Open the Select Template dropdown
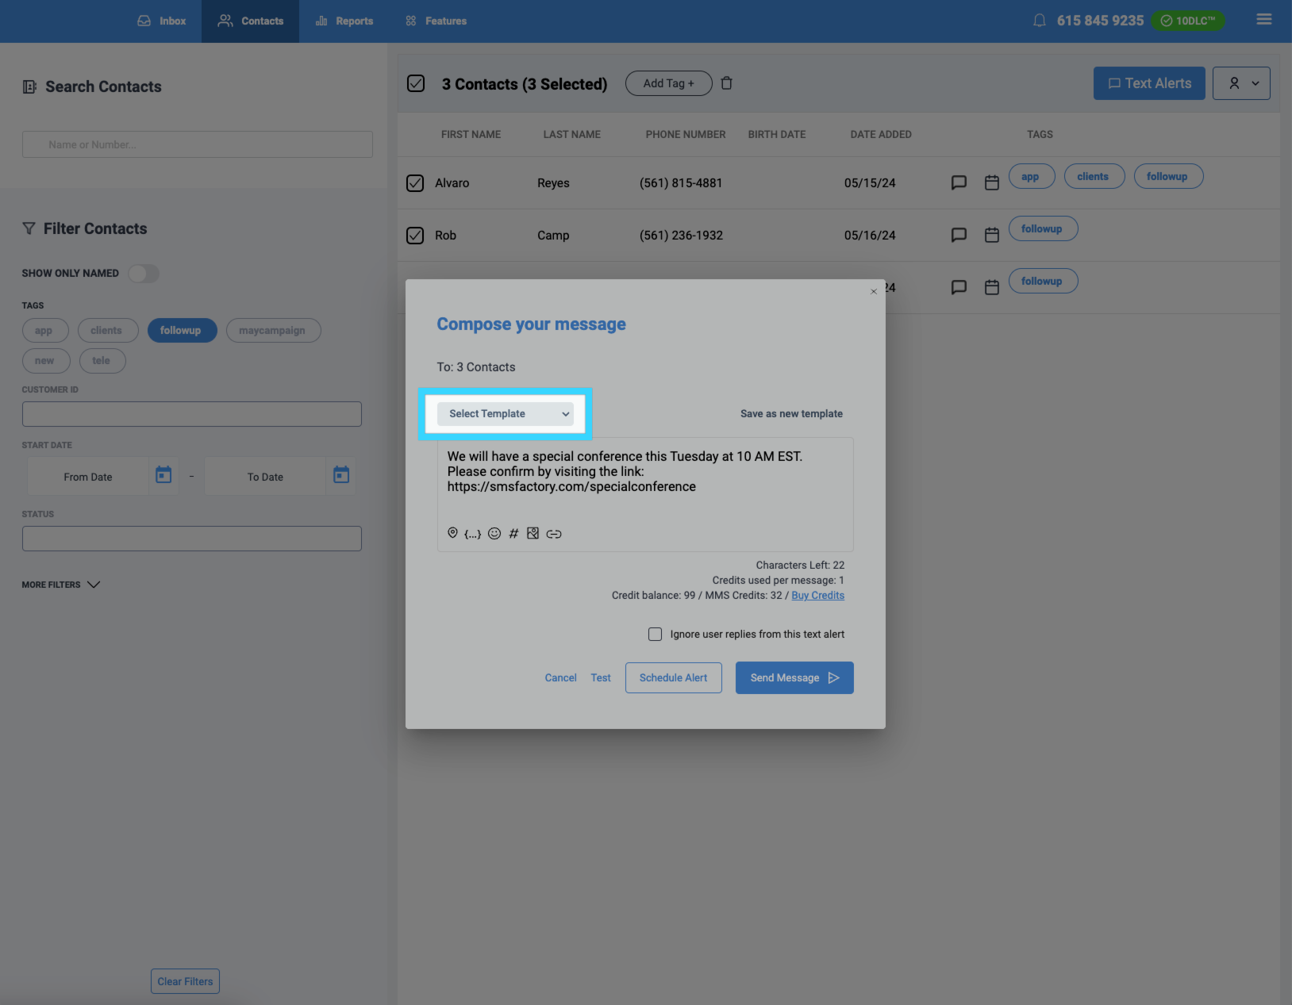 pos(506,413)
